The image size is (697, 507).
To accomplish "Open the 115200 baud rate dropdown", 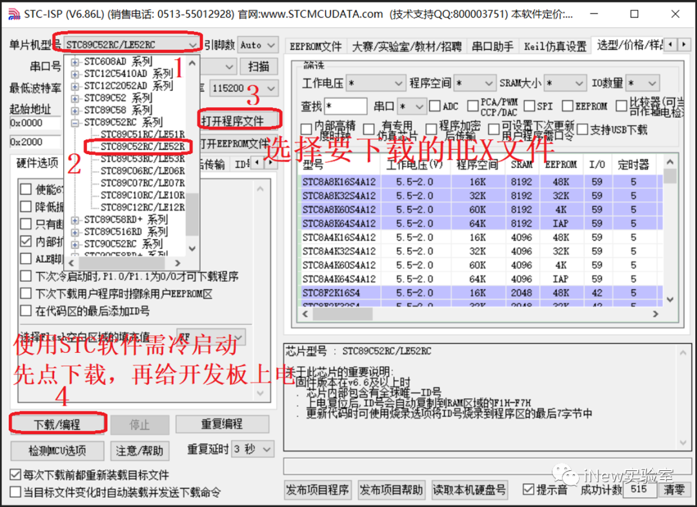I will click(243, 88).
